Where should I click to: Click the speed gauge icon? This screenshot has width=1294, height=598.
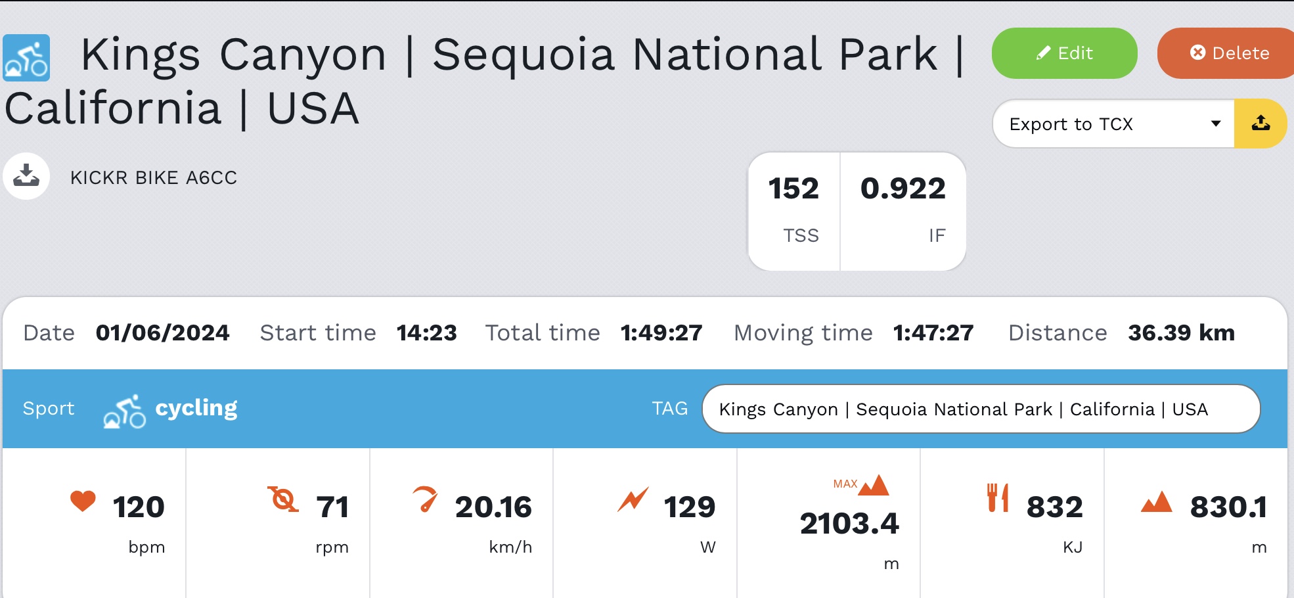(x=425, y=499)
